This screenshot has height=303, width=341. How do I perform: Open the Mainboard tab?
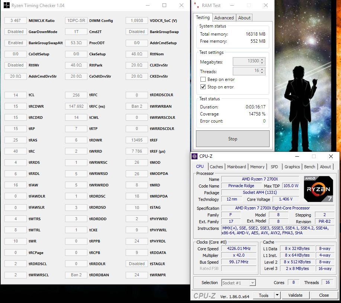(x=237, y=167)
